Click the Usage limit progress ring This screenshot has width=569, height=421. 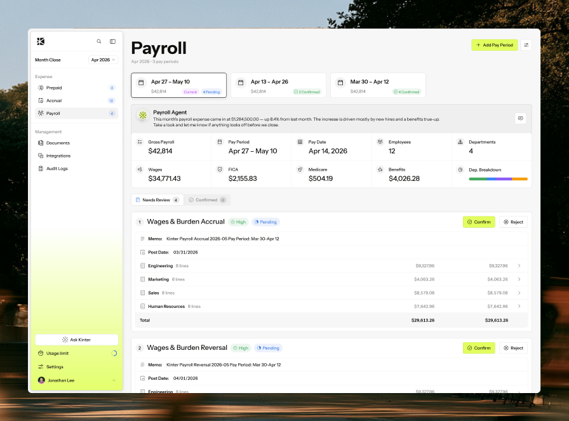(114, 353)
